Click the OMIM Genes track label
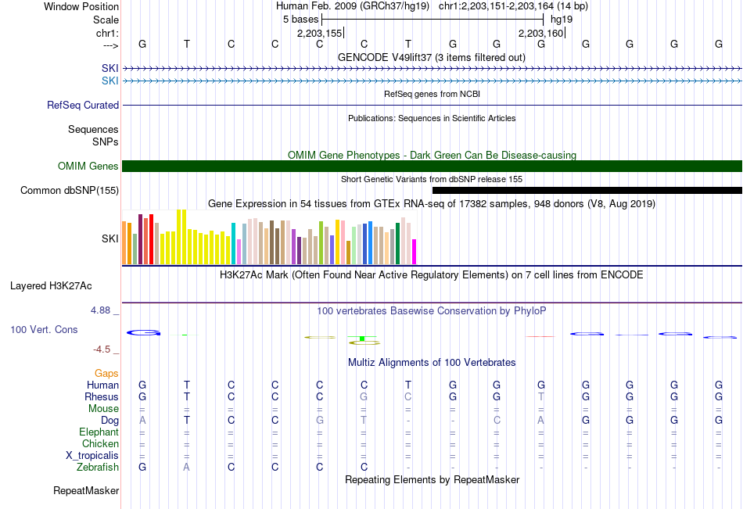Image resolution: width=743 pixels, height=509 pixels. coord(88,167)
